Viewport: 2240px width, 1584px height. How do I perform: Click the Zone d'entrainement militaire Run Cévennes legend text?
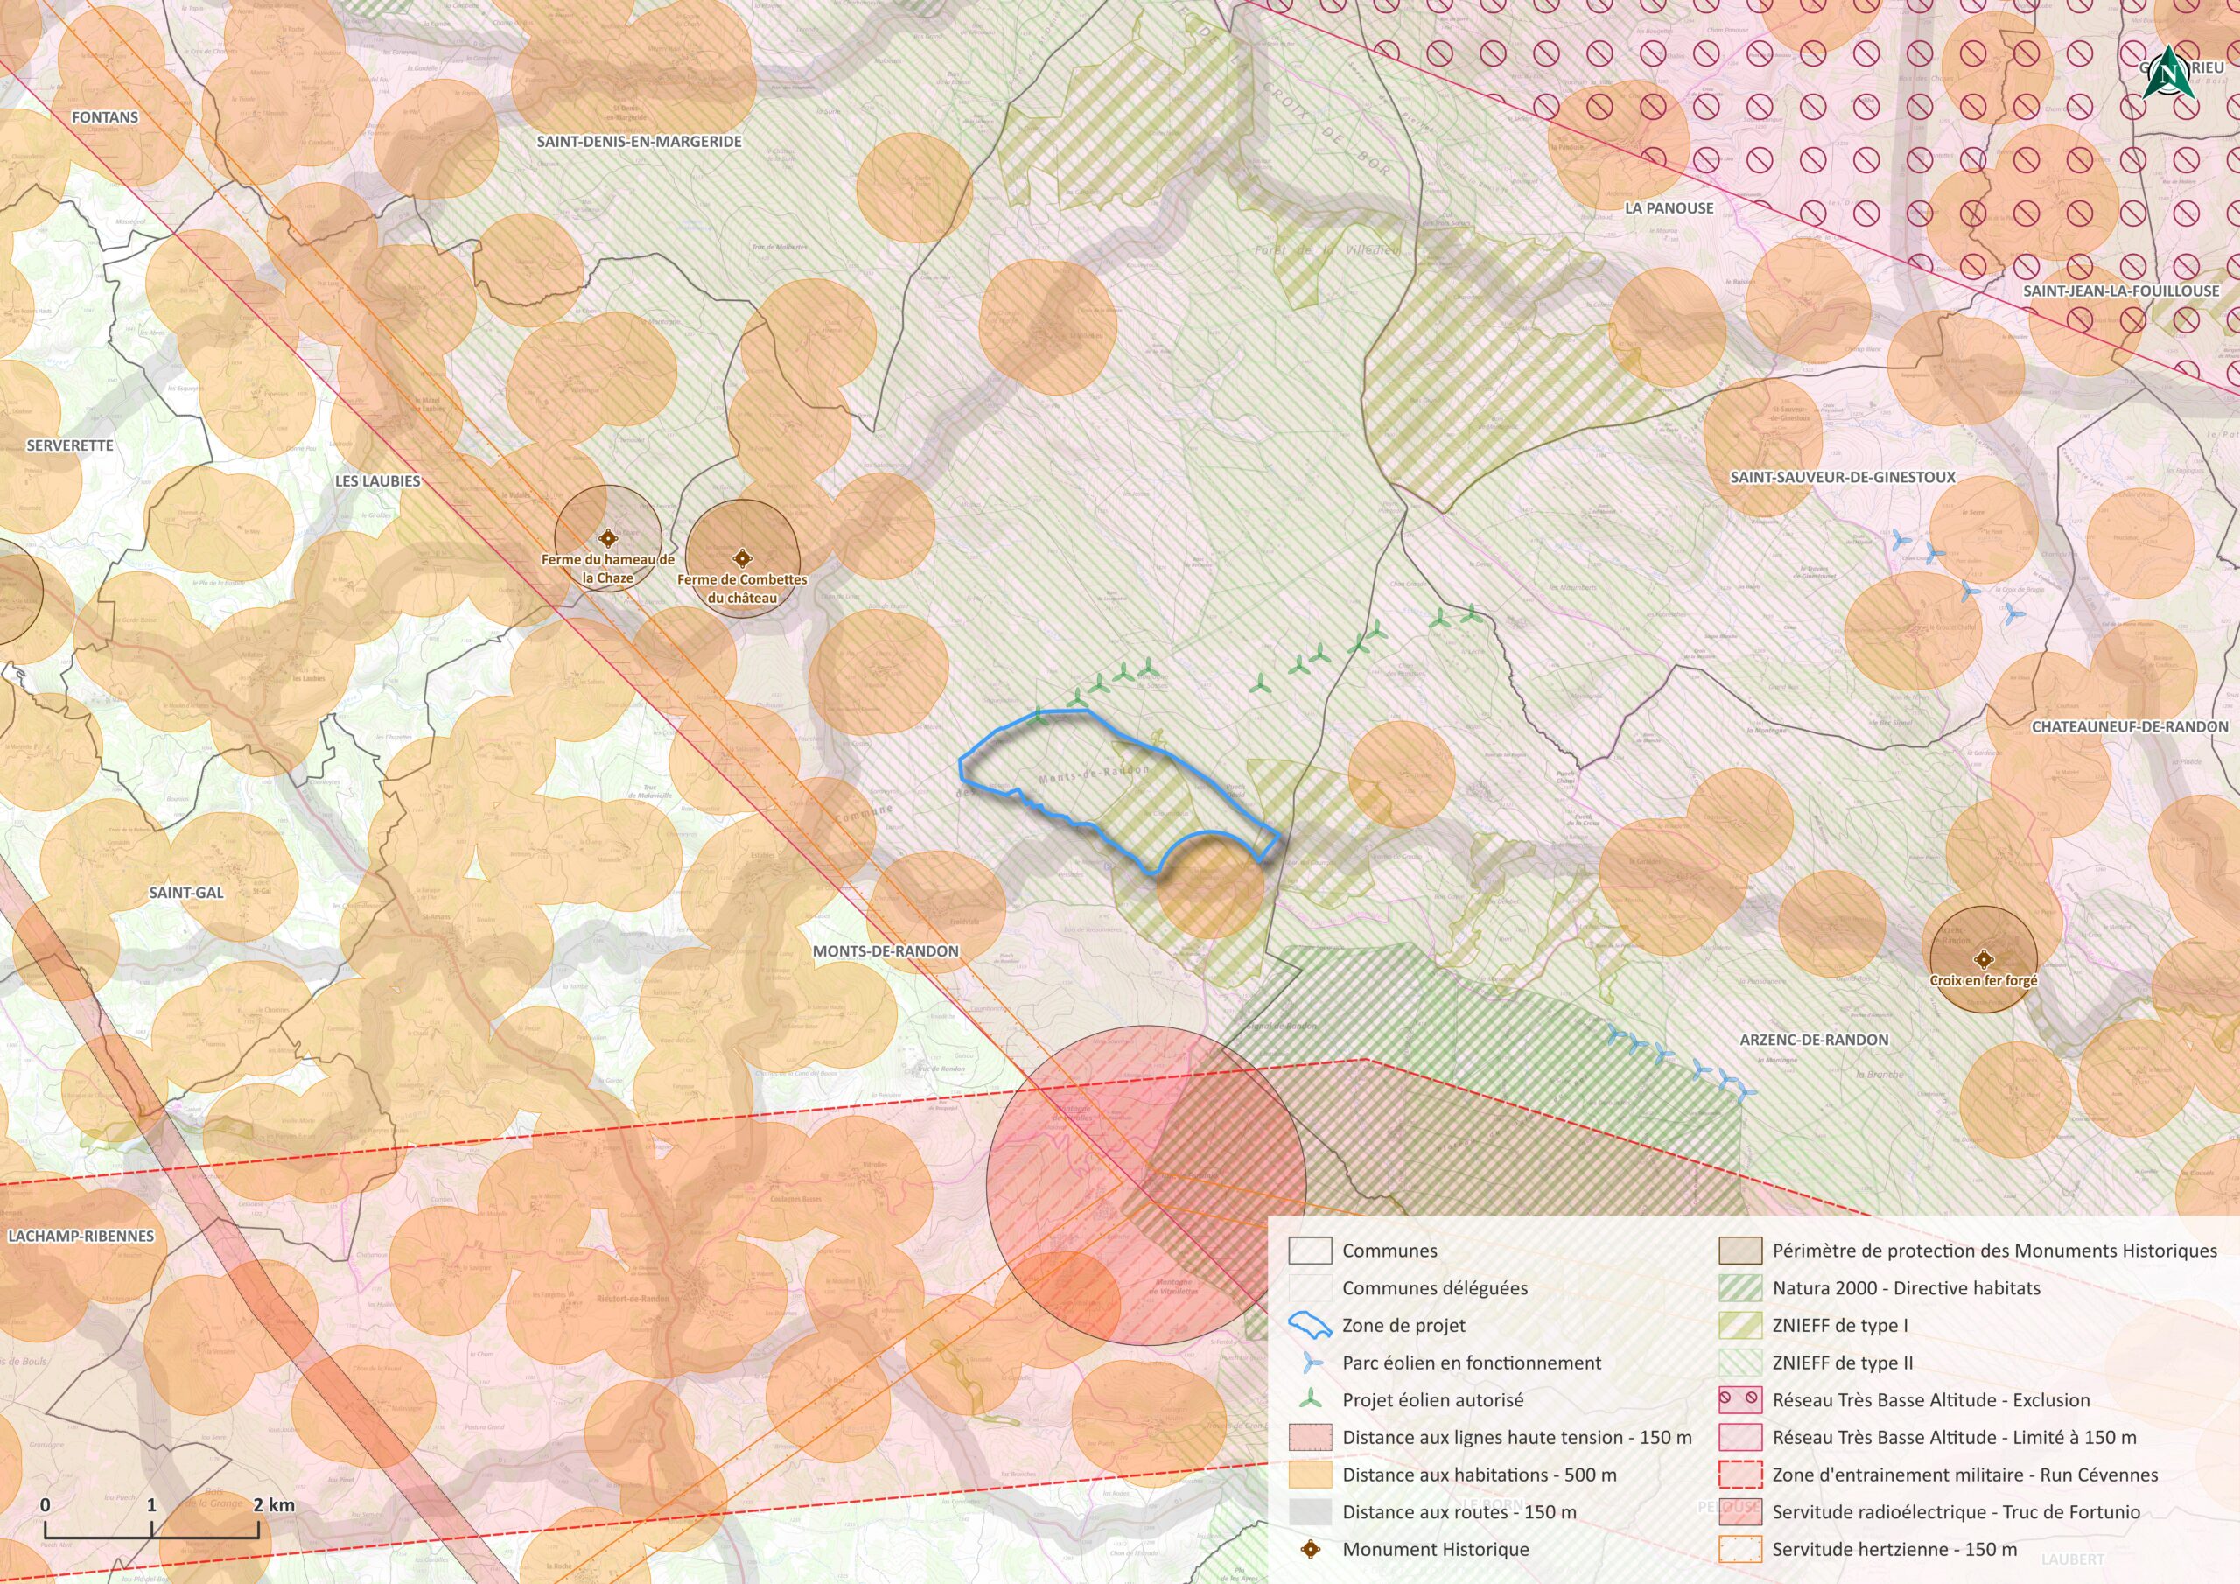(x=1965, y=1475)
